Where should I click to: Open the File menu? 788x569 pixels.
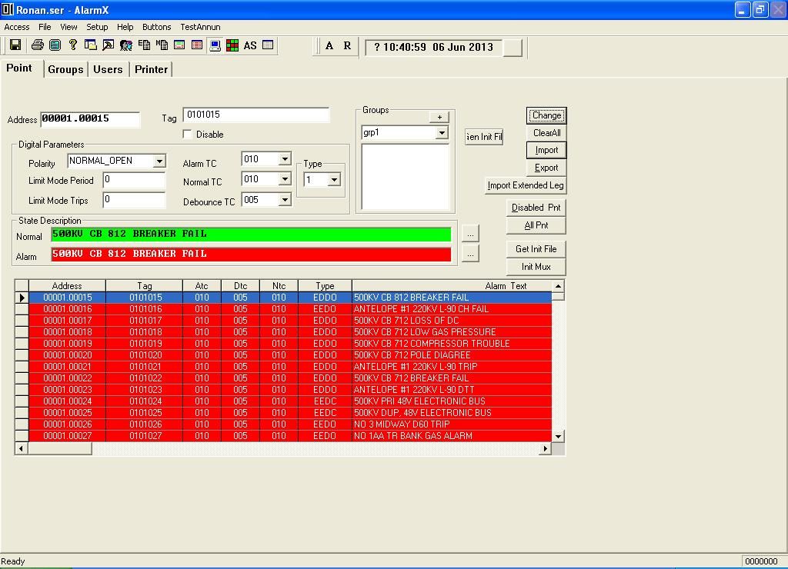click(x=45, y=27)
